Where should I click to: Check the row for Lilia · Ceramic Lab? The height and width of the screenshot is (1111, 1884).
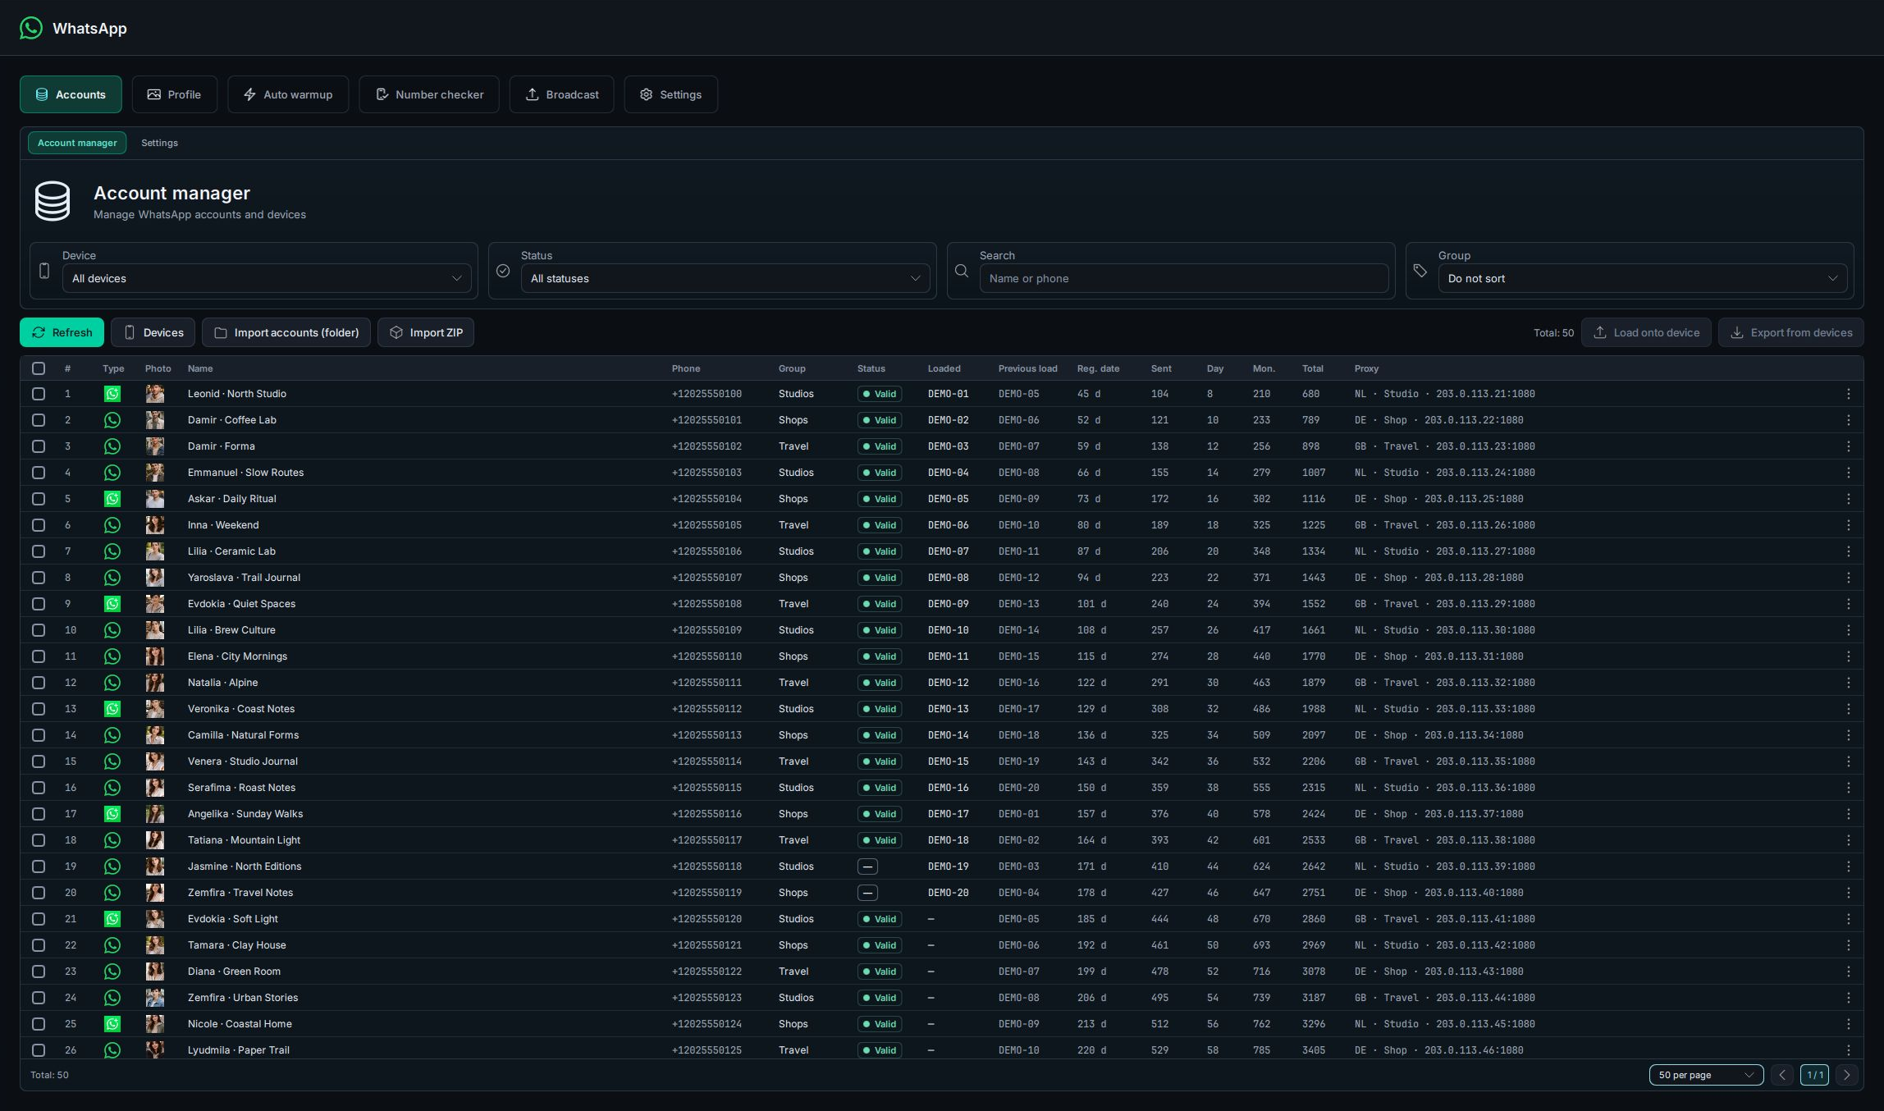coord(39,551)
